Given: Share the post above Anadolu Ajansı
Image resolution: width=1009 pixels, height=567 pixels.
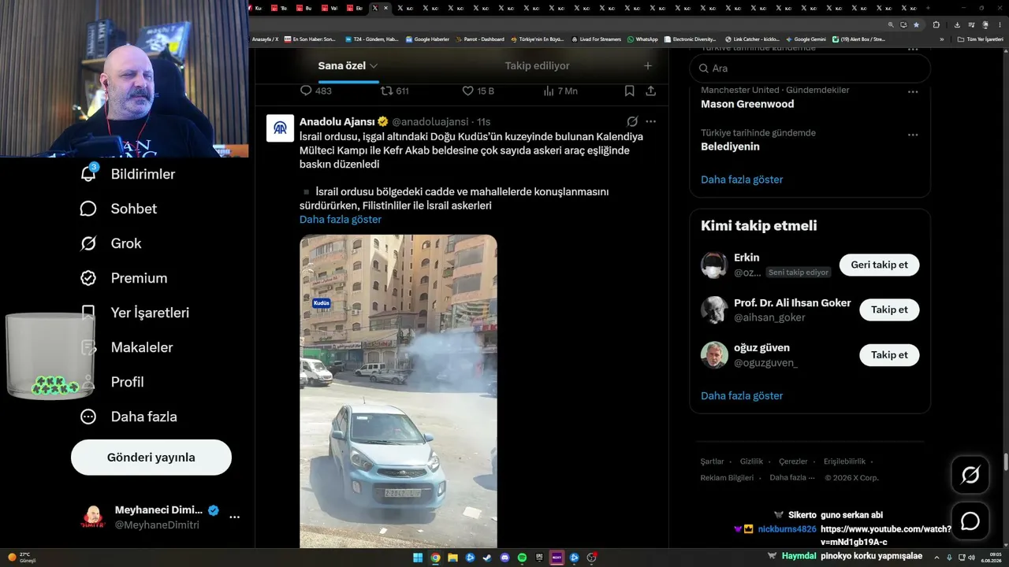Looking at the screenshot, I should coord(651,91).
